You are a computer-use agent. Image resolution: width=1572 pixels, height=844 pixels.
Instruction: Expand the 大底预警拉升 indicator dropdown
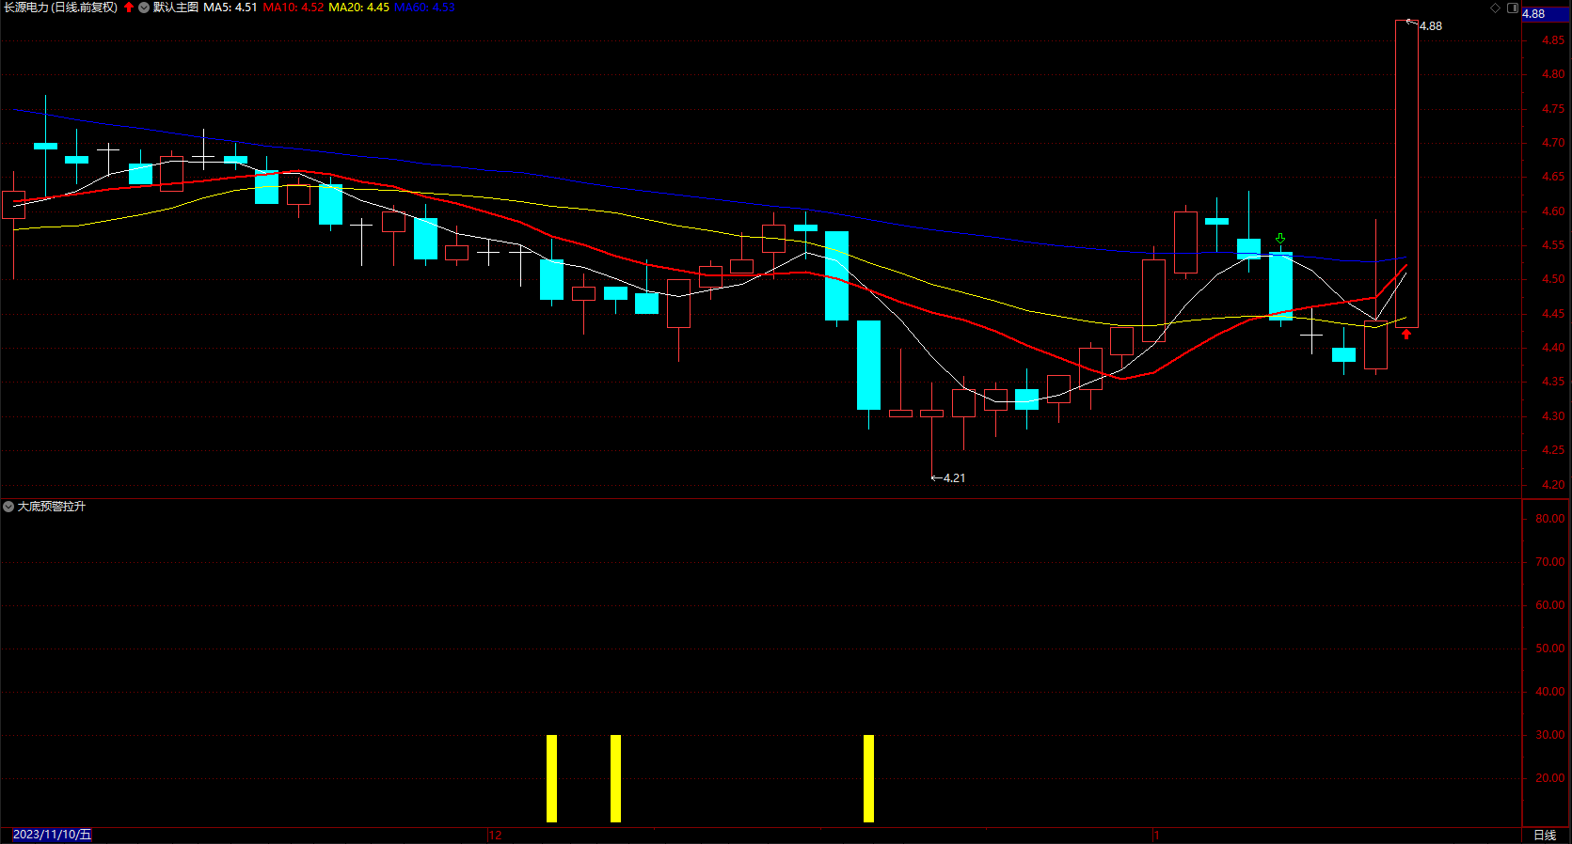tap(8, 507)
